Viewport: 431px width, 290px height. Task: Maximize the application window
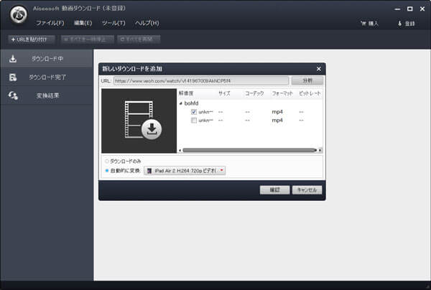[410, 9]
